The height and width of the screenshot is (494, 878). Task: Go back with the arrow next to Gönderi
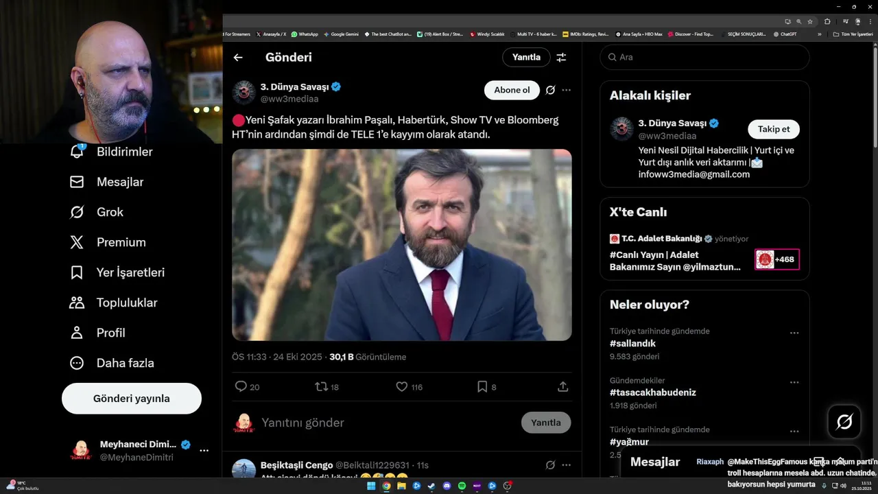(238, 58)
